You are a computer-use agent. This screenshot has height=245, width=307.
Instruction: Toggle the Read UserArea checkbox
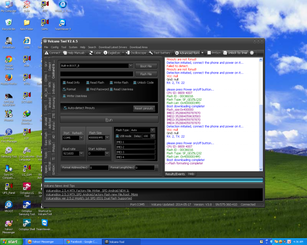tap(111, 89)
